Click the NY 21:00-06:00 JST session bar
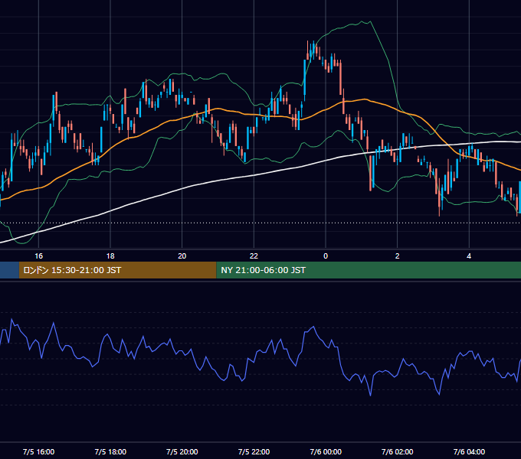The height and width of the screenshot is (459, 521). click(369, 270)
